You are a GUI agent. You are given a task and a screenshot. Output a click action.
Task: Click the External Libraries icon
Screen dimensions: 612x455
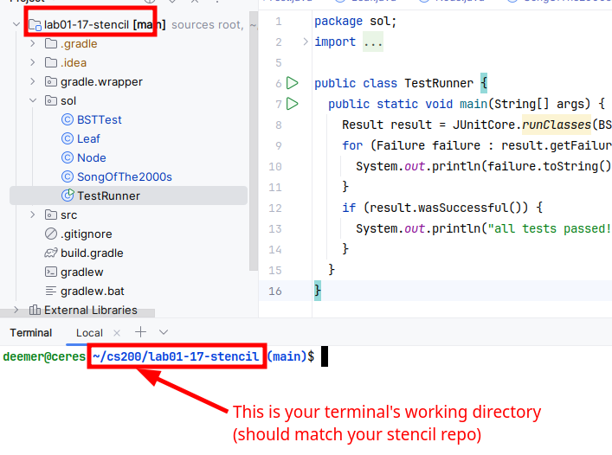click(35, 310)
